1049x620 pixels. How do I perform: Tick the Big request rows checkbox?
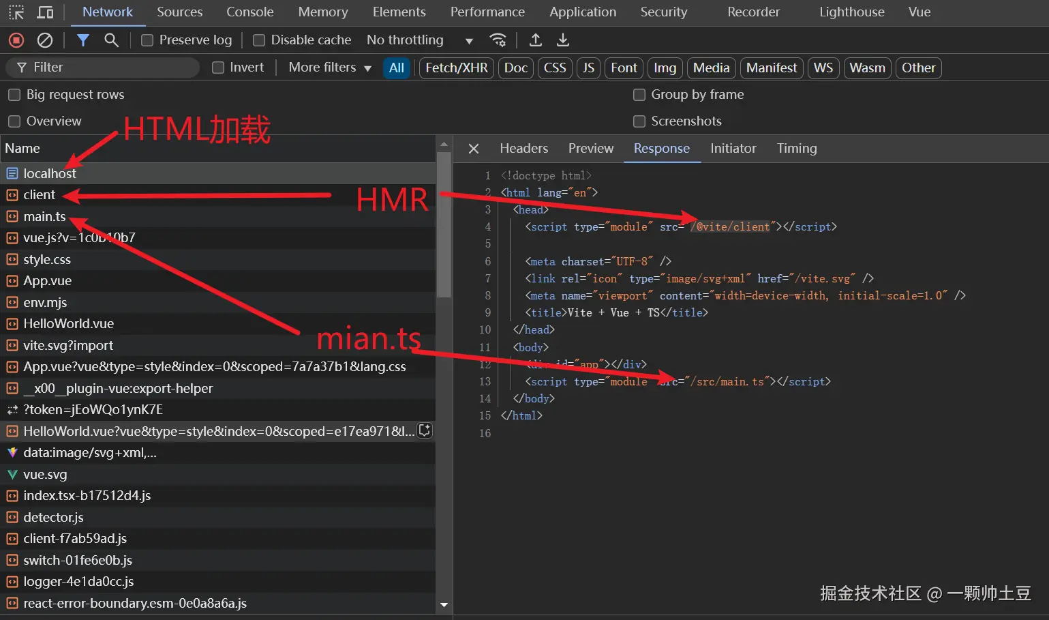click(14, 95)
